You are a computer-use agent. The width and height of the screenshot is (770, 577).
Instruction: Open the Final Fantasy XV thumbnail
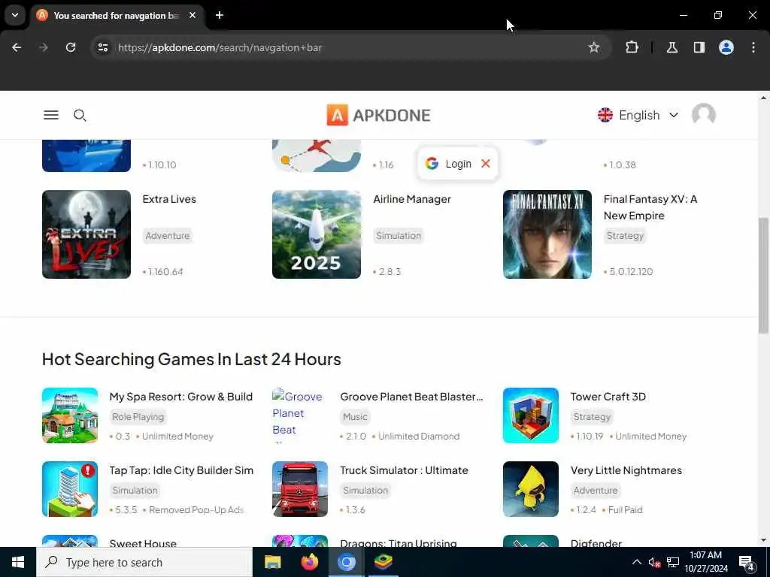pyautogui.click(x=547, y=234)
